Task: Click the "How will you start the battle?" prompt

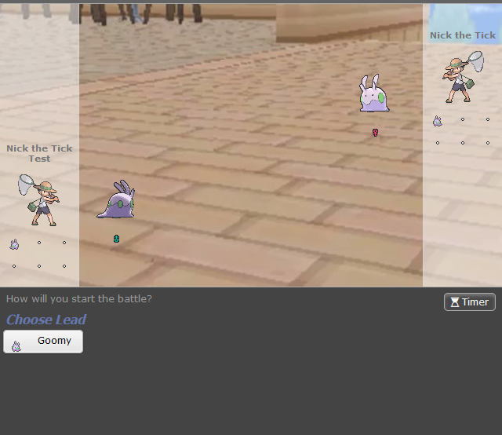Action: 79,298
